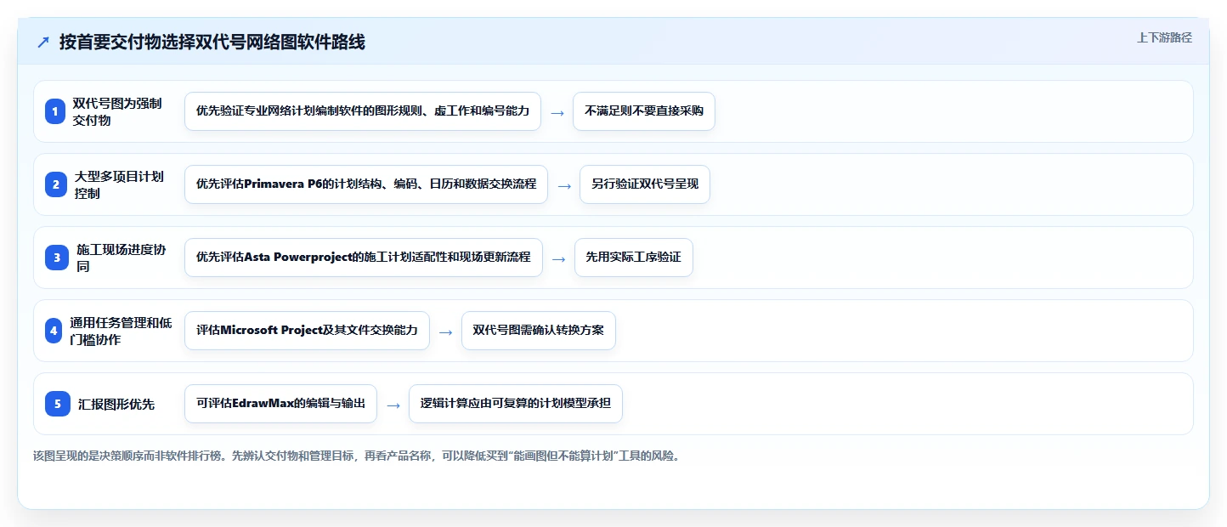The image size is (1227, 527).
Task: Click the Microsoft Project evaluation box
Action: [307, 331]
